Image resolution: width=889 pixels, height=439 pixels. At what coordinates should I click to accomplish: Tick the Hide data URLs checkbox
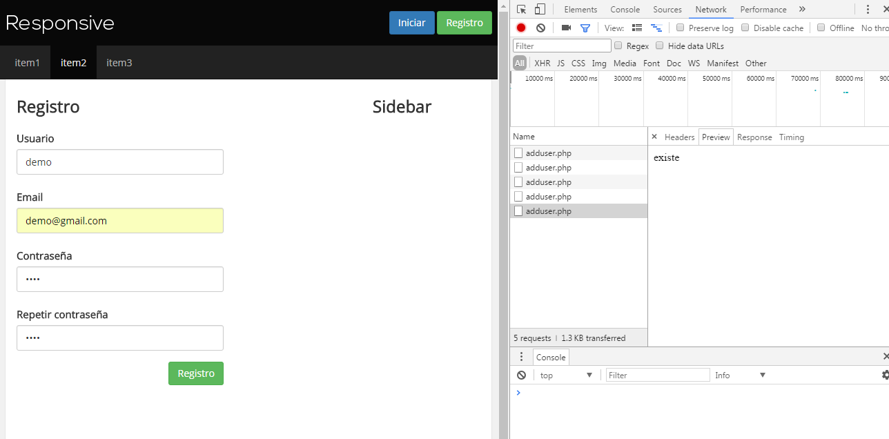click(660, 46)
